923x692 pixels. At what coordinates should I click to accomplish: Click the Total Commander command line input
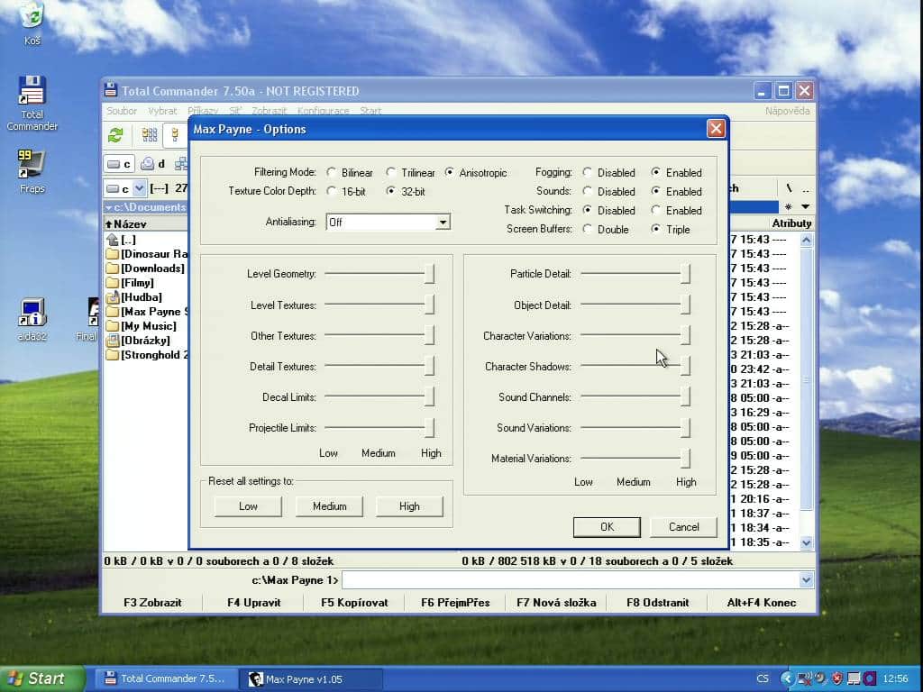point(571,580)
